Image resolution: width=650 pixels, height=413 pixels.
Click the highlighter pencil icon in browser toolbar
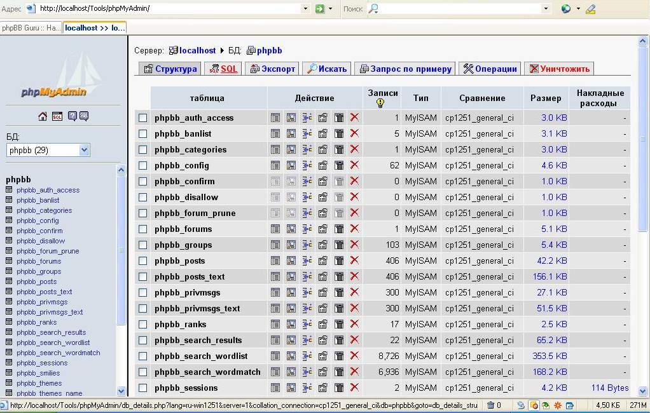[x=590, y=9]
